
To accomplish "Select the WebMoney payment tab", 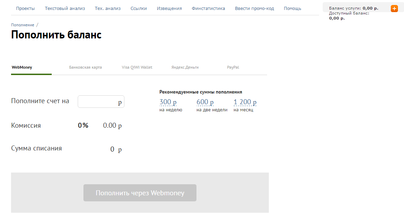I will (22, 67).
